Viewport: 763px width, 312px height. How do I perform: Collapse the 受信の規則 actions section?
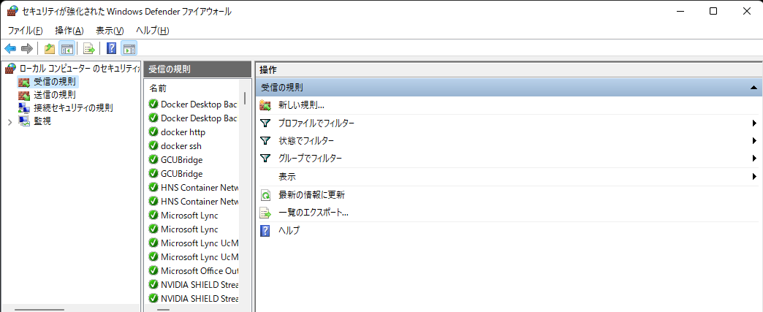753,88
